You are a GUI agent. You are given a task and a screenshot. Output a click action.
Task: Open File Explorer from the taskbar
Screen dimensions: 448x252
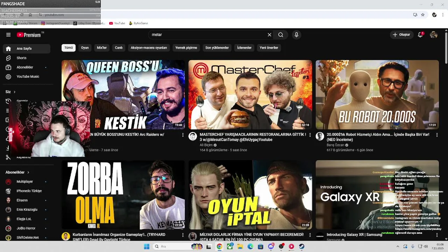(x=240, y=246)
